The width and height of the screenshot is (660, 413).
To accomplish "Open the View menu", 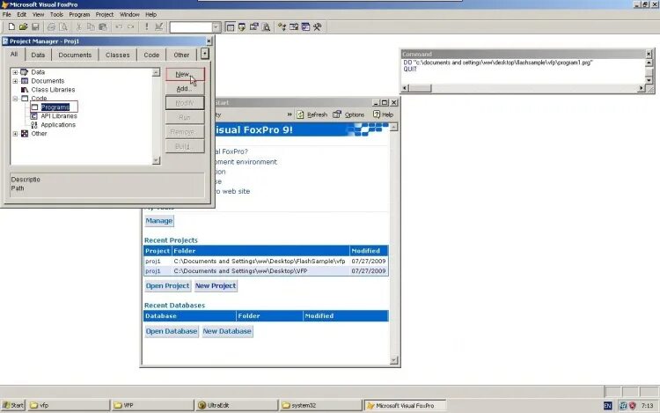I will point(38,14).
